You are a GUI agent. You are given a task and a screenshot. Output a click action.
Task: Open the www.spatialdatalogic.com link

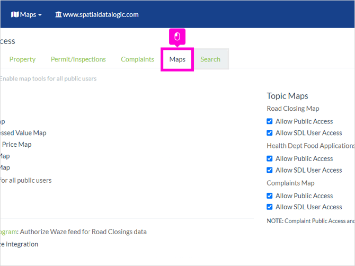pos(101,15)
